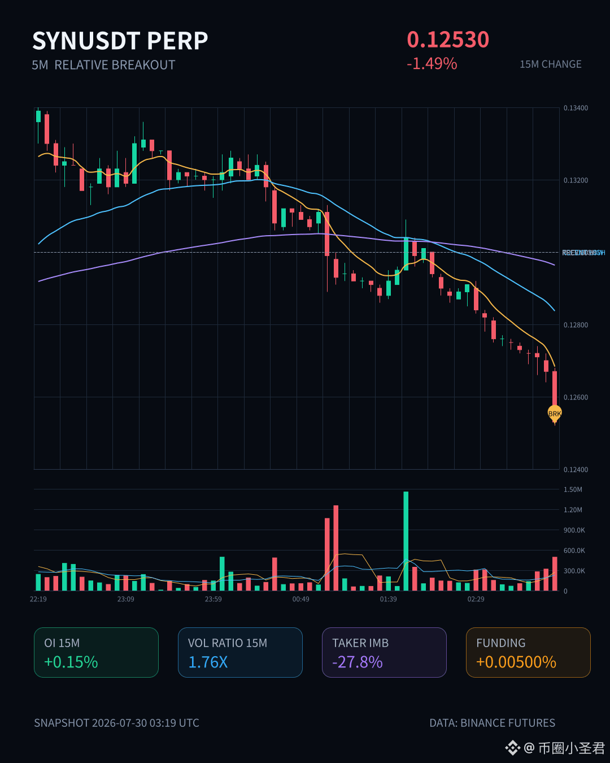This screenshot has width=610, height=763.
Task: Click the recent high dashed line label
Action: pyautogui.click(x=583, y=253)
